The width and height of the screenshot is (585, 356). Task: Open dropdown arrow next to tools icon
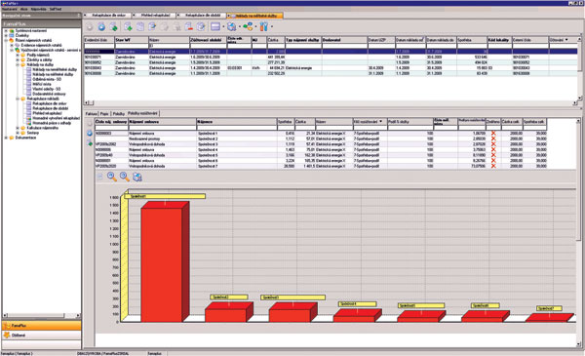point(272,27)
